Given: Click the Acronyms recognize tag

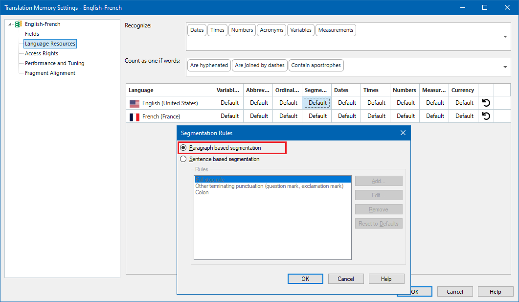Looking at the screenshot, I should click(x=272, y=30).
